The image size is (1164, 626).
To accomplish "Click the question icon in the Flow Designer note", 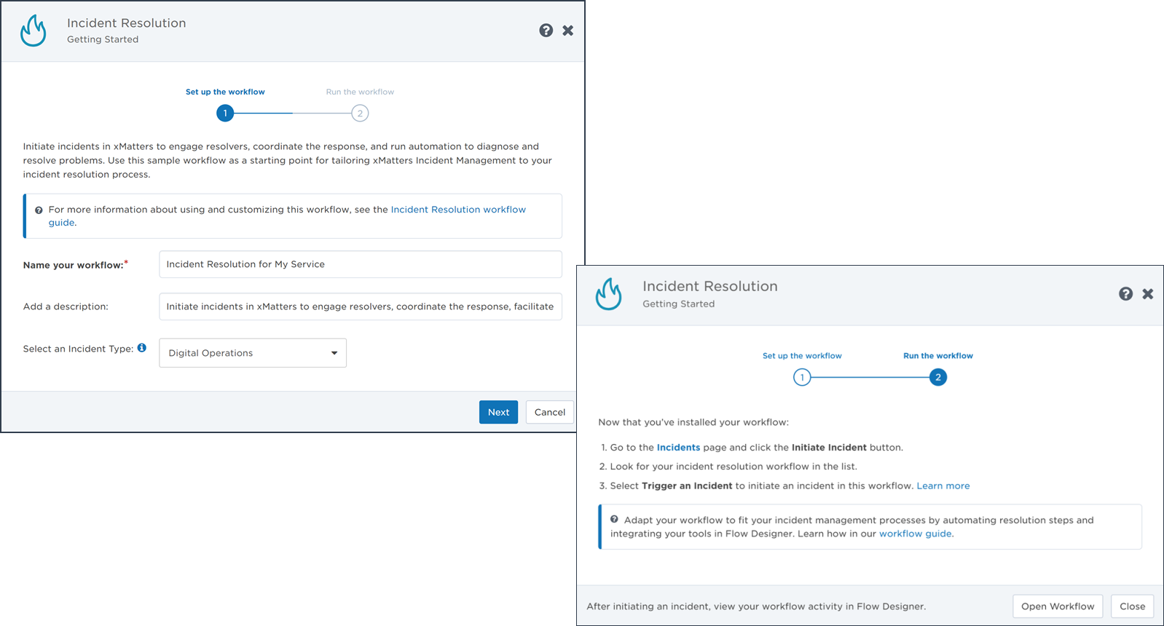I will click(614, 519).
